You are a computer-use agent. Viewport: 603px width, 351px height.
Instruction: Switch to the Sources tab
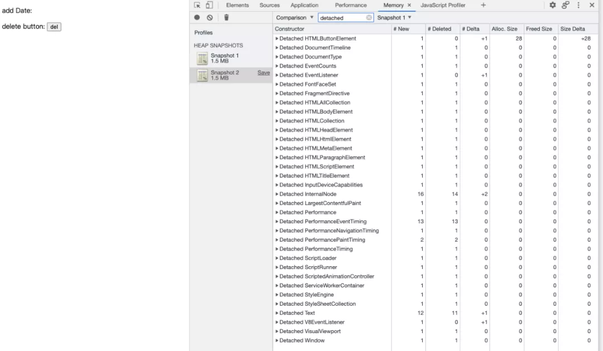click(x=270, y=5)
